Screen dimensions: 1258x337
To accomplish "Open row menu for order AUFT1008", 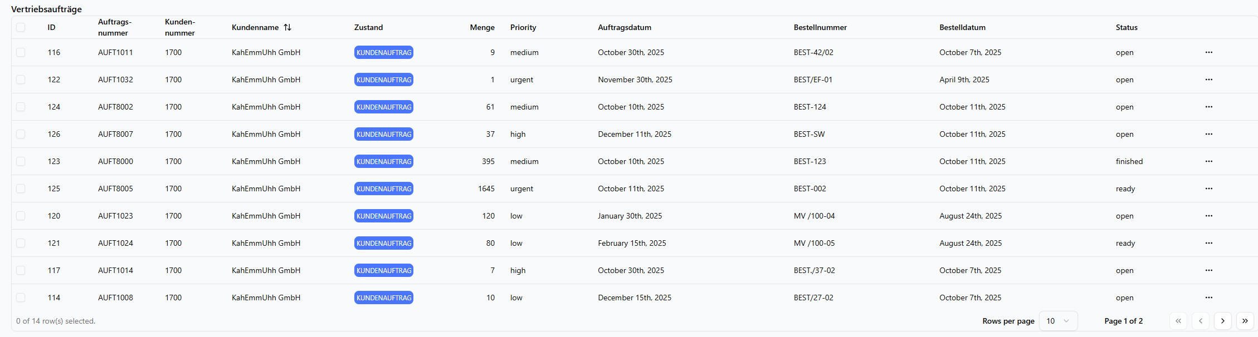I will [1208, 298].
